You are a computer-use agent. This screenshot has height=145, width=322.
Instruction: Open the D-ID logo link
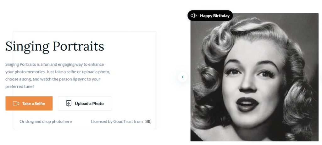[147, 121]
